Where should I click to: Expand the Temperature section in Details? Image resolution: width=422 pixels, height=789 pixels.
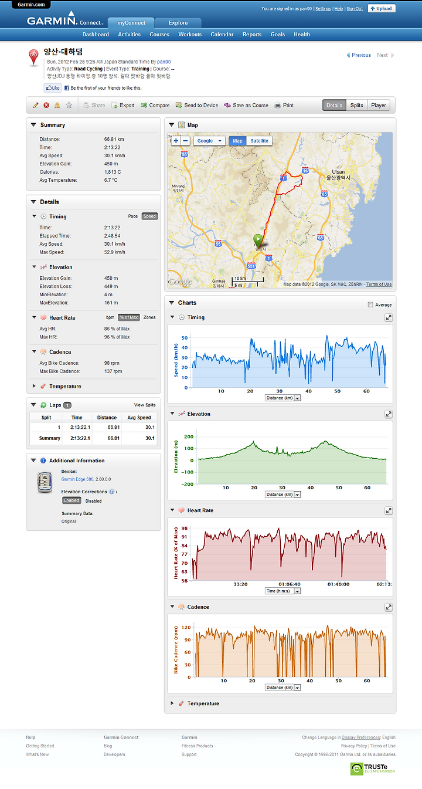35,387
